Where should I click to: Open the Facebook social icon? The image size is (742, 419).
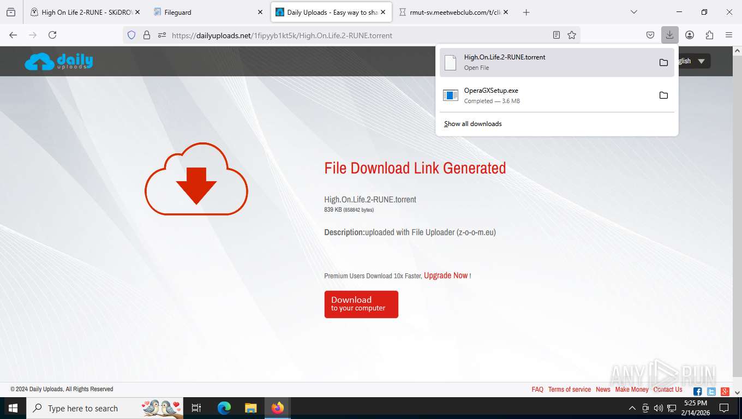[697, 391]
